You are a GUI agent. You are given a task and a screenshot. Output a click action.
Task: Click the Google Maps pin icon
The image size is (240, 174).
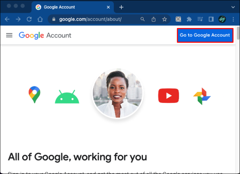tap(34, 95)
